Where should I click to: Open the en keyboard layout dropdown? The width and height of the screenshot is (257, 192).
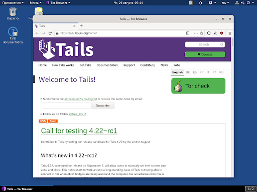click(x=225, y=2)
